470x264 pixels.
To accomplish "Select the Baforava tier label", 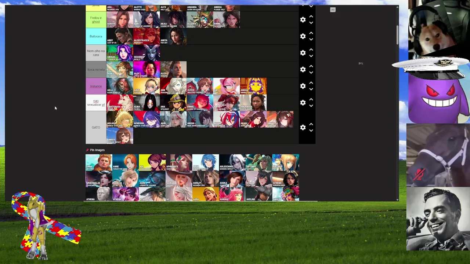I will (96, 36).
